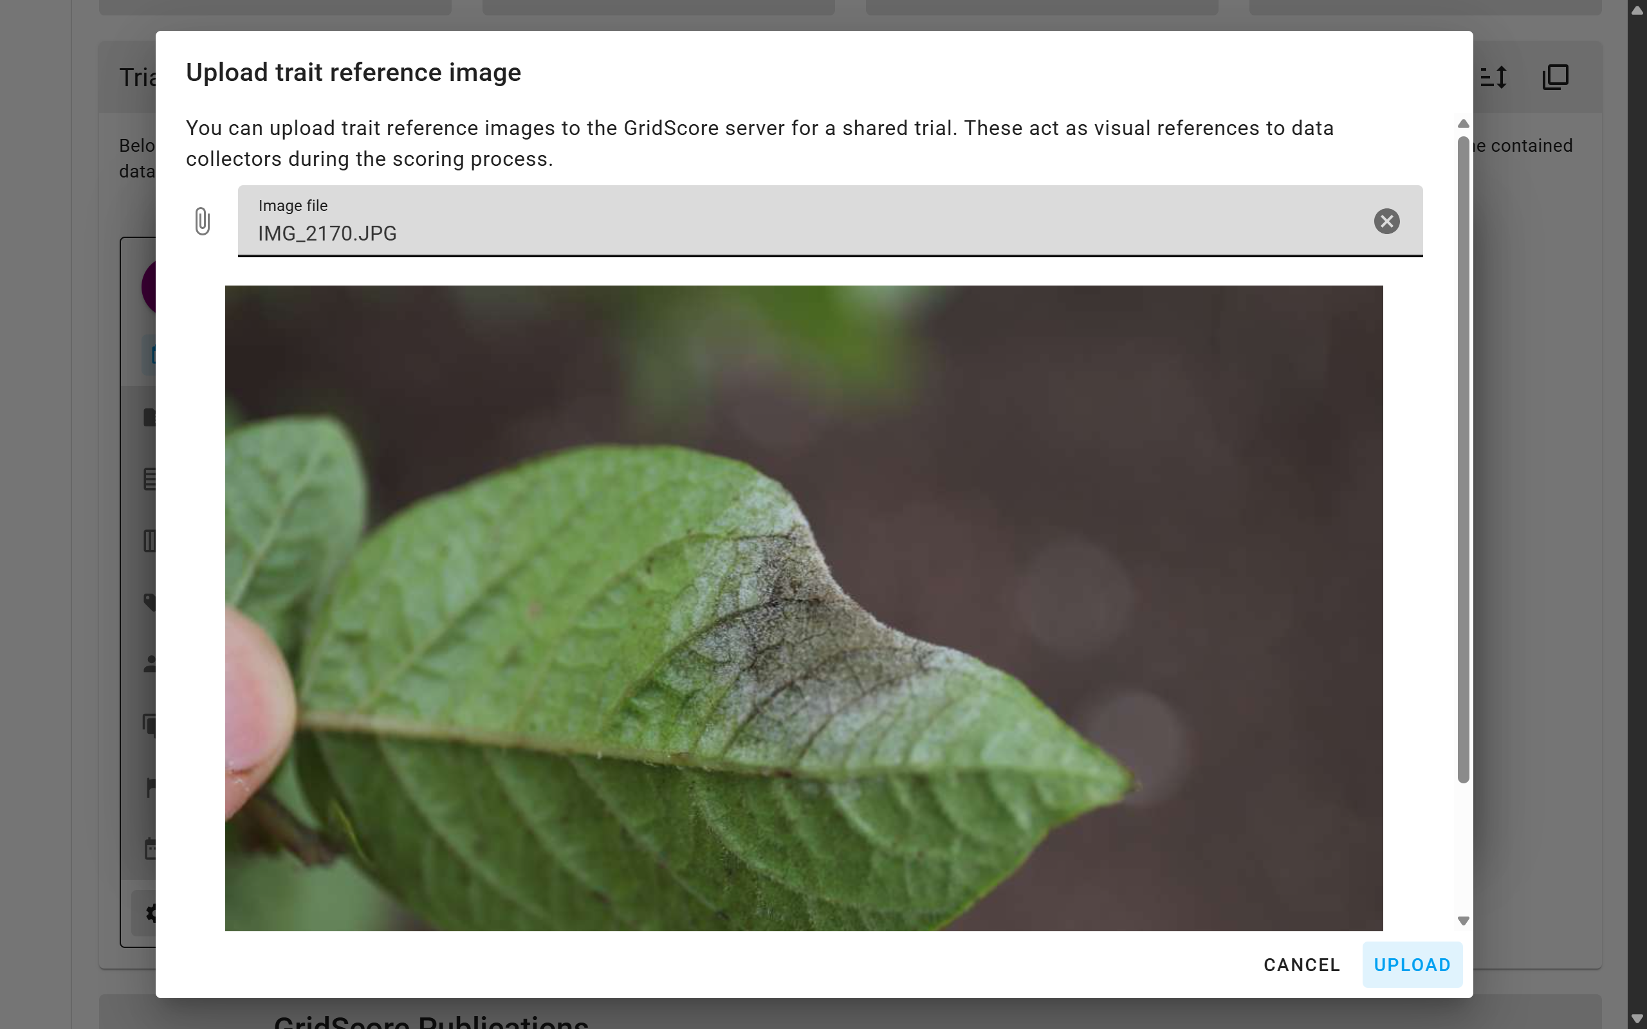Click the sort icon near the top right

[1493, 77]
